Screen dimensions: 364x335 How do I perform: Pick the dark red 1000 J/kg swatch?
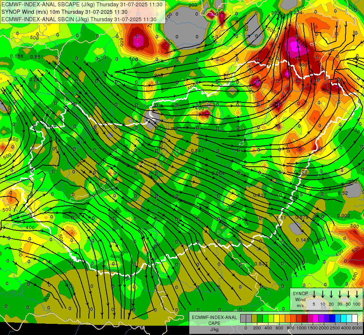tap(305, 319)
